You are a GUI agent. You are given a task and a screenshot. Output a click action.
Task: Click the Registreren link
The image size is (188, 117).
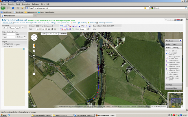pyautogui.click(x=8, y=43)
